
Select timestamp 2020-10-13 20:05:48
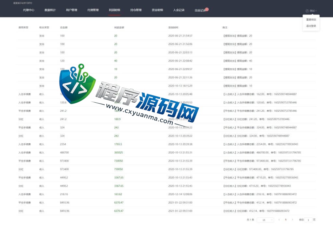click(x=180, y=94)
